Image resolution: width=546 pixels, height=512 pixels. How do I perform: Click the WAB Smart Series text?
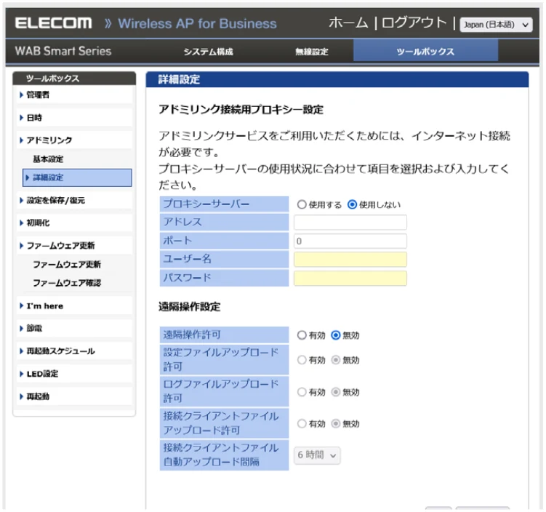pyautogui.click(x=63, y=51)
